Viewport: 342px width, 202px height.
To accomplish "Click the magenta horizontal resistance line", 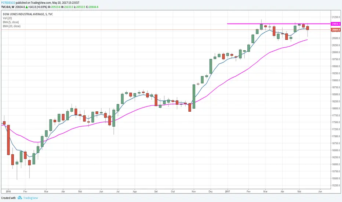I will pos(279,24).
